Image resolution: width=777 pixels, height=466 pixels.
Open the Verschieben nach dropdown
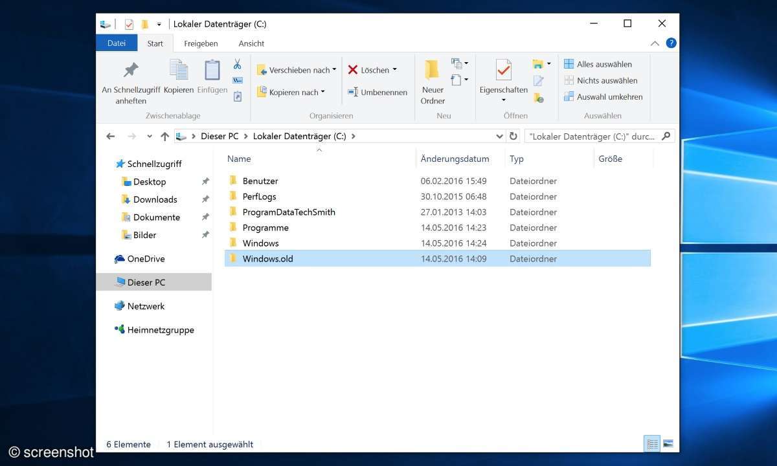pyautogui.click(x=297, y=70)
